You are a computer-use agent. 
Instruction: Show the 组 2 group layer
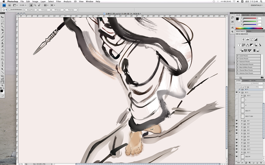(237, 136)
